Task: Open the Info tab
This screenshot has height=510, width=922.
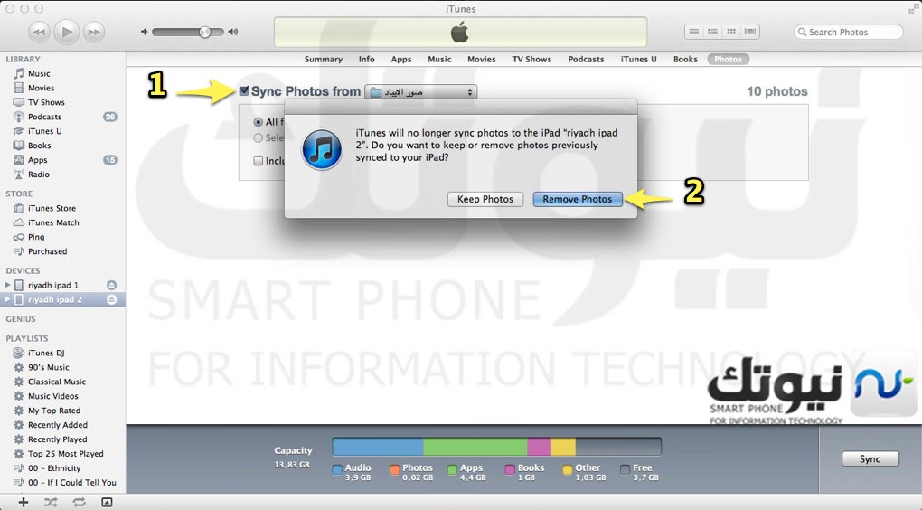Action: (366, 60)
